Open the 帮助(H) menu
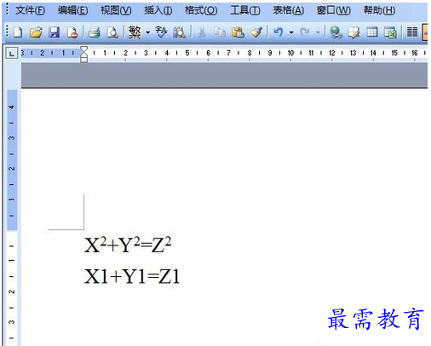Viewport: 431px width, 346px height. click(379, 11)
